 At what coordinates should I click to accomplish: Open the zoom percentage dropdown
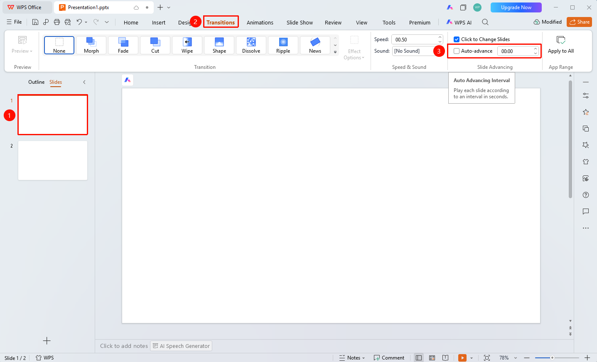516,358
